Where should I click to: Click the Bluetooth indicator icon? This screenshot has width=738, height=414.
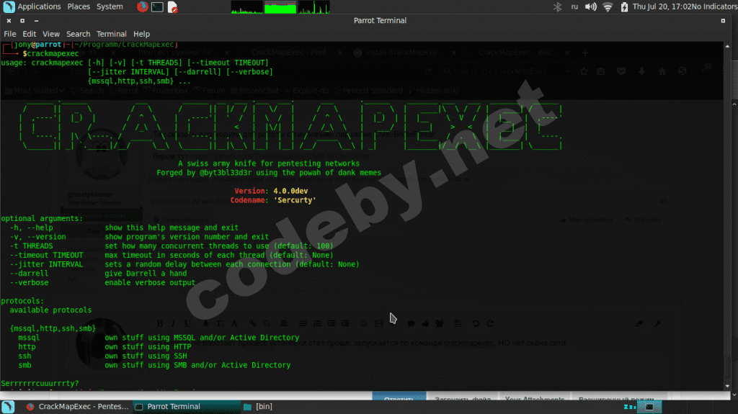click(x=557, y=6)
